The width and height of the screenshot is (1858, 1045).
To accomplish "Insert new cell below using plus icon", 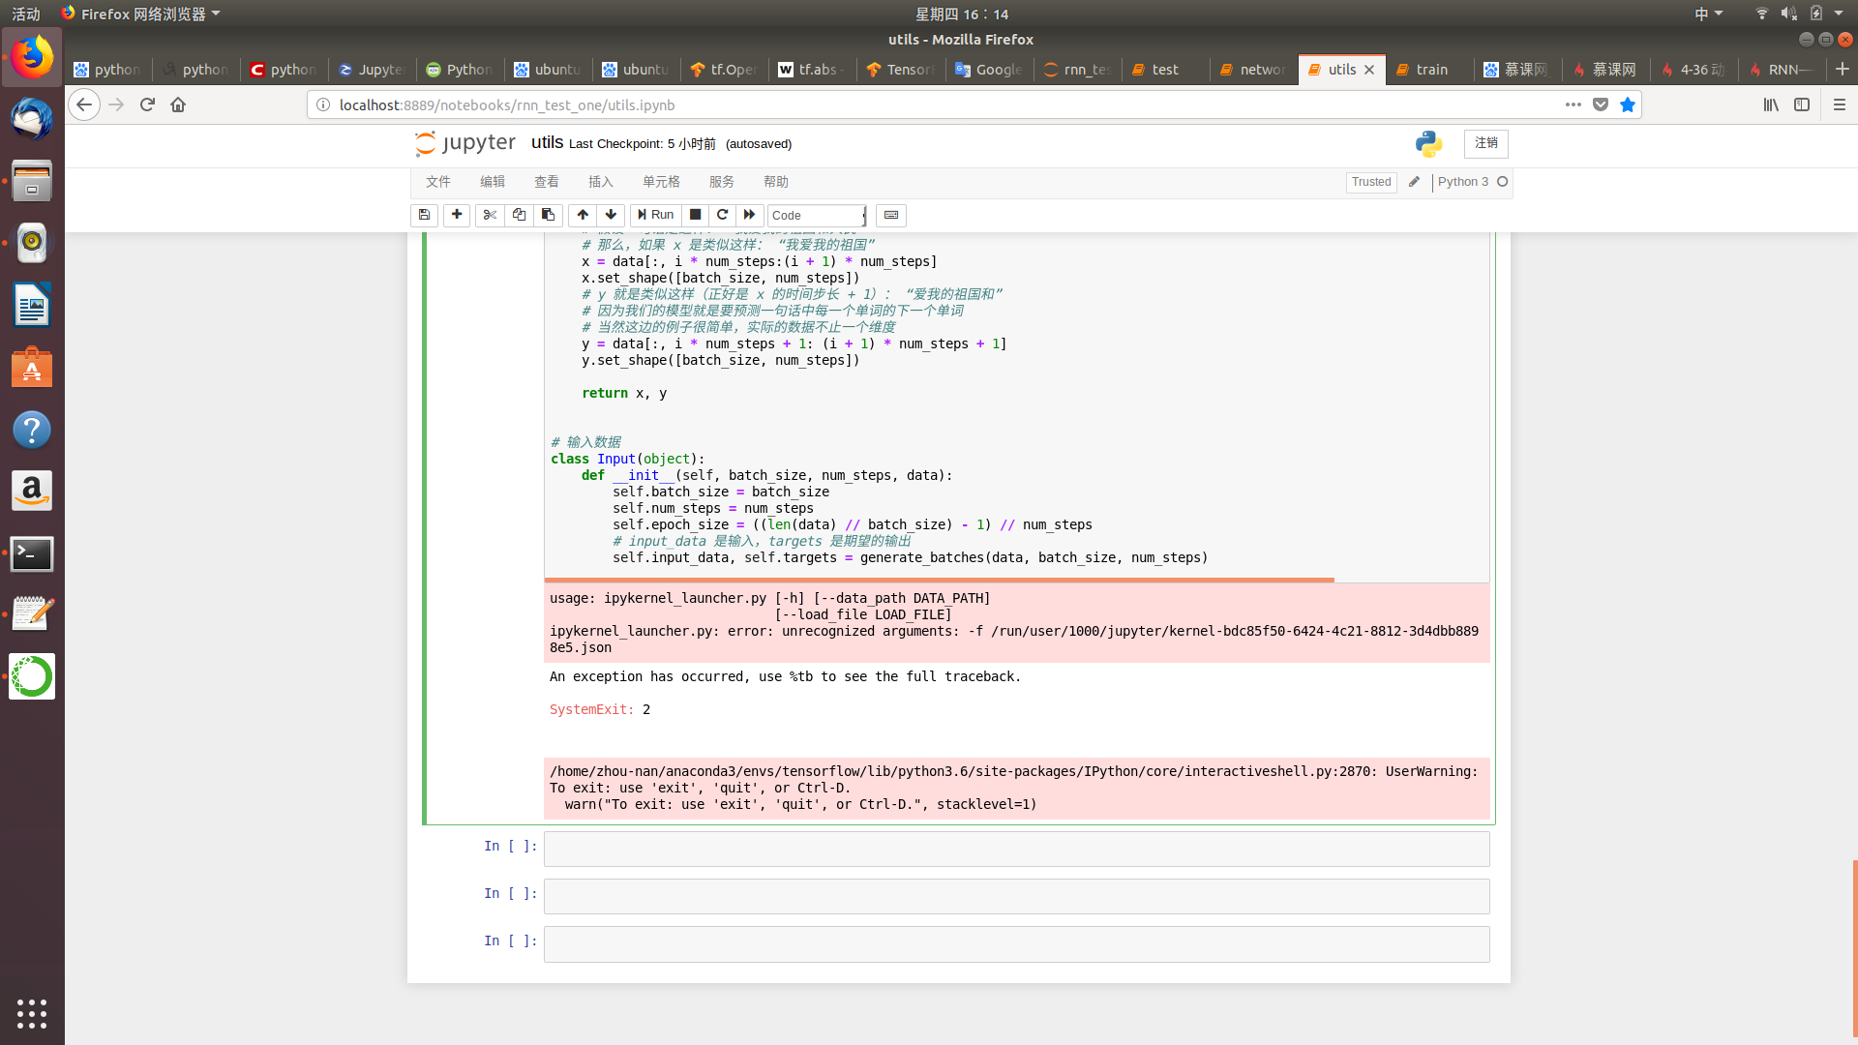I will coord(457,215).
